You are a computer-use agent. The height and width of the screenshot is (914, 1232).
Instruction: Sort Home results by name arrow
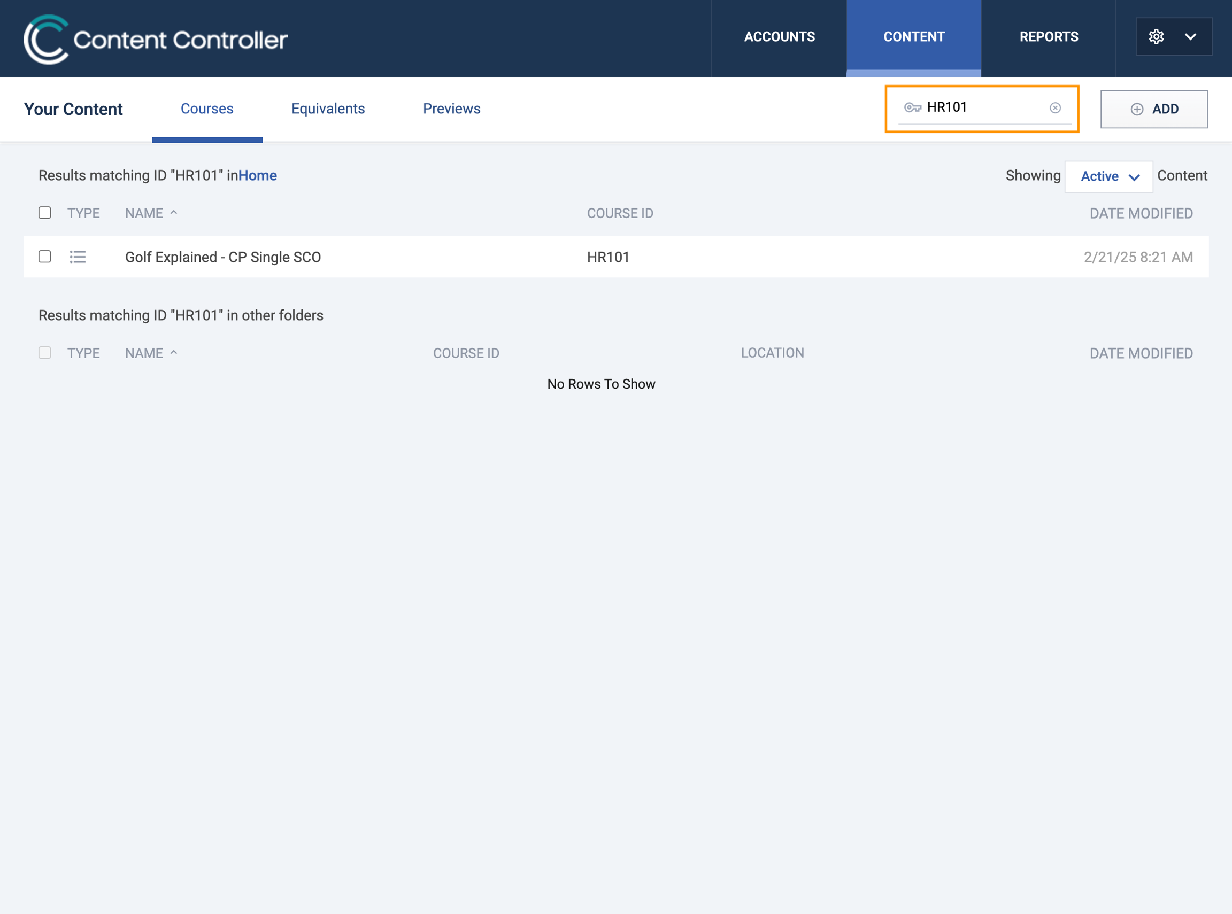click(174, 212)
